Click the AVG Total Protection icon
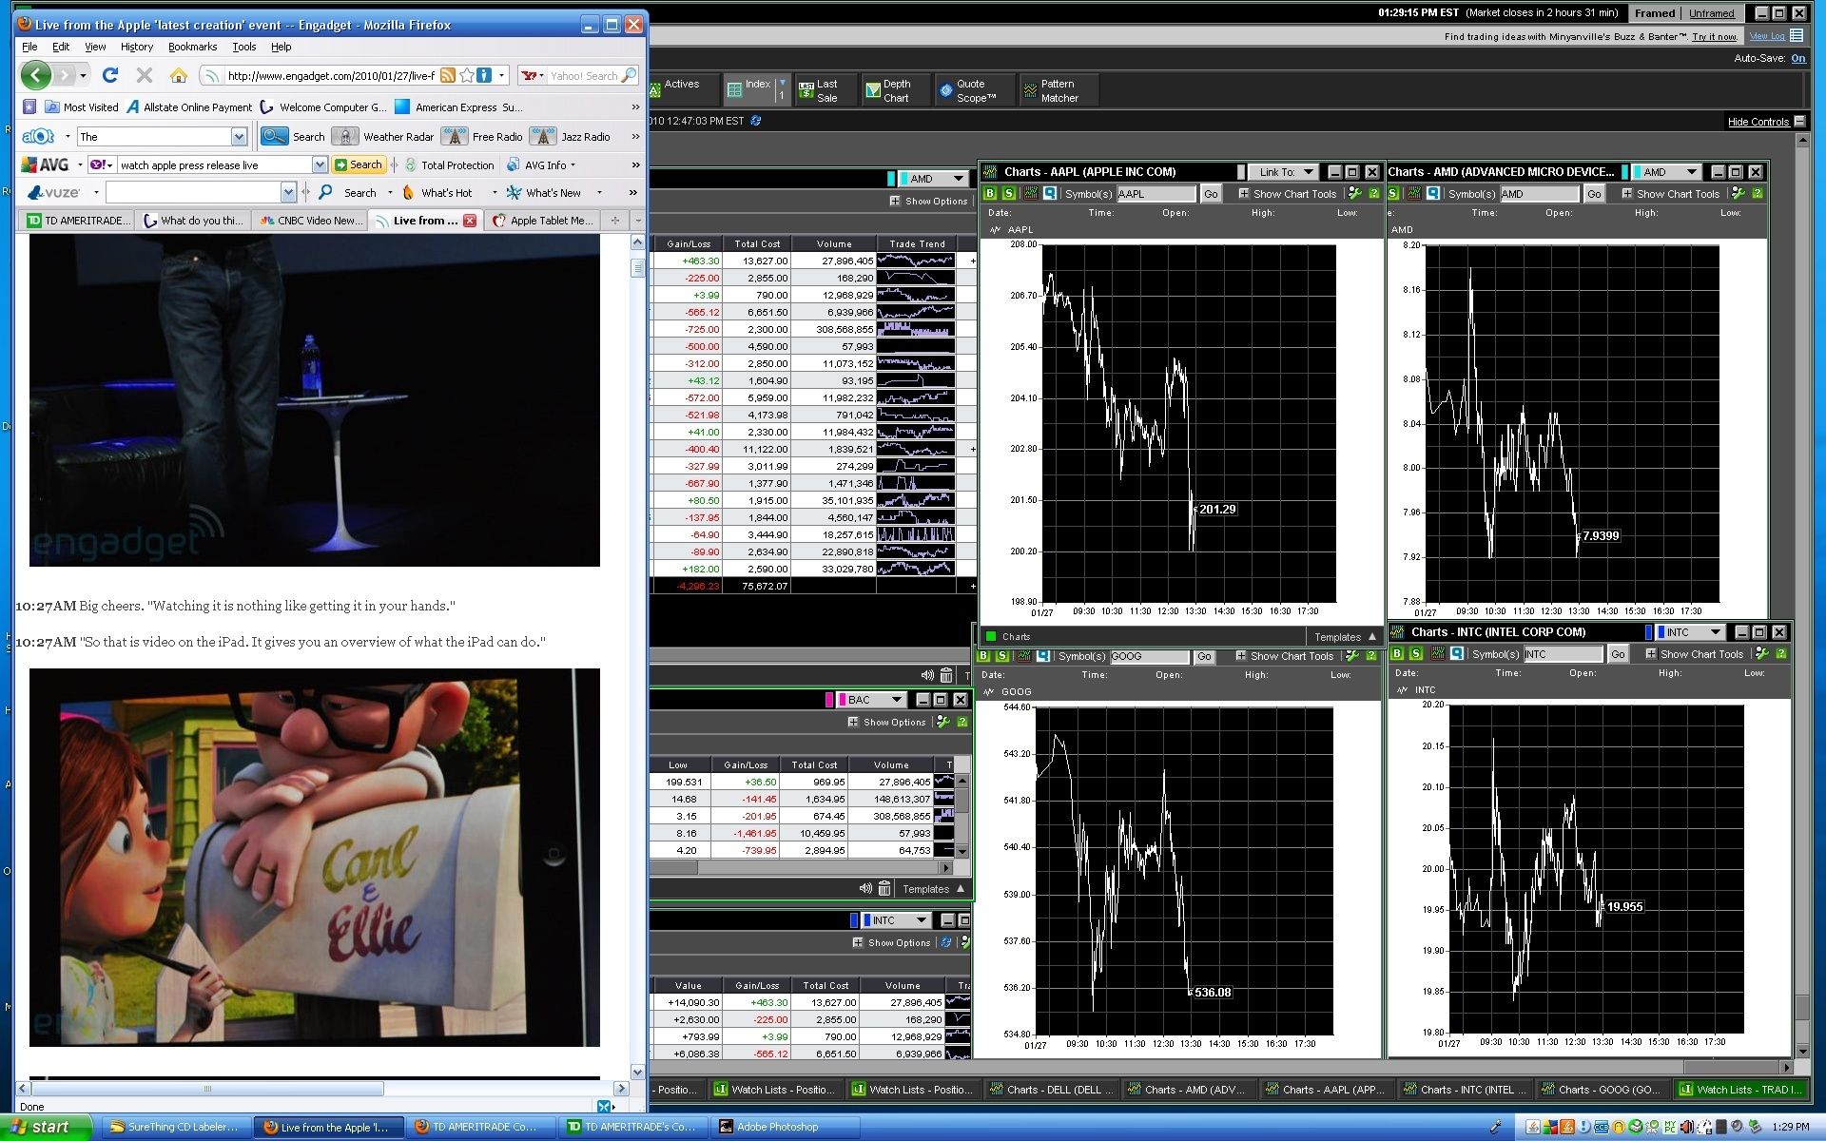1826x1141 pixels. point(411,164)
